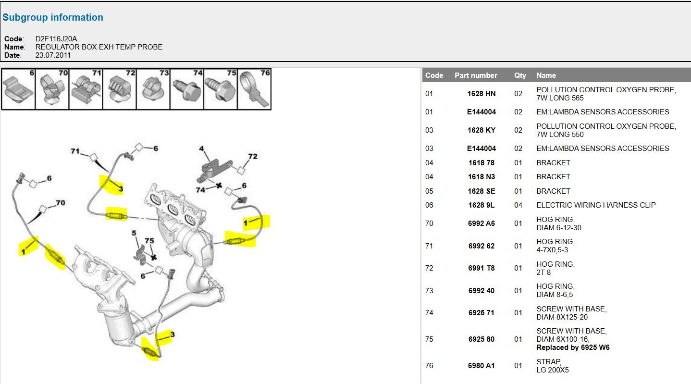Select 'HOG RING, DIAM 6-12-30' name
This screenshot has width=691, height=384.
tap(559, 223)
